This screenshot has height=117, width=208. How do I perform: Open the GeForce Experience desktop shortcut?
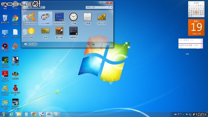[x=5, y=62]
